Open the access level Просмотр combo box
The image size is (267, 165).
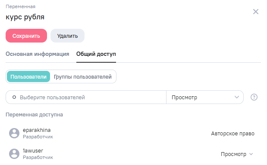[x=205, y=97]
